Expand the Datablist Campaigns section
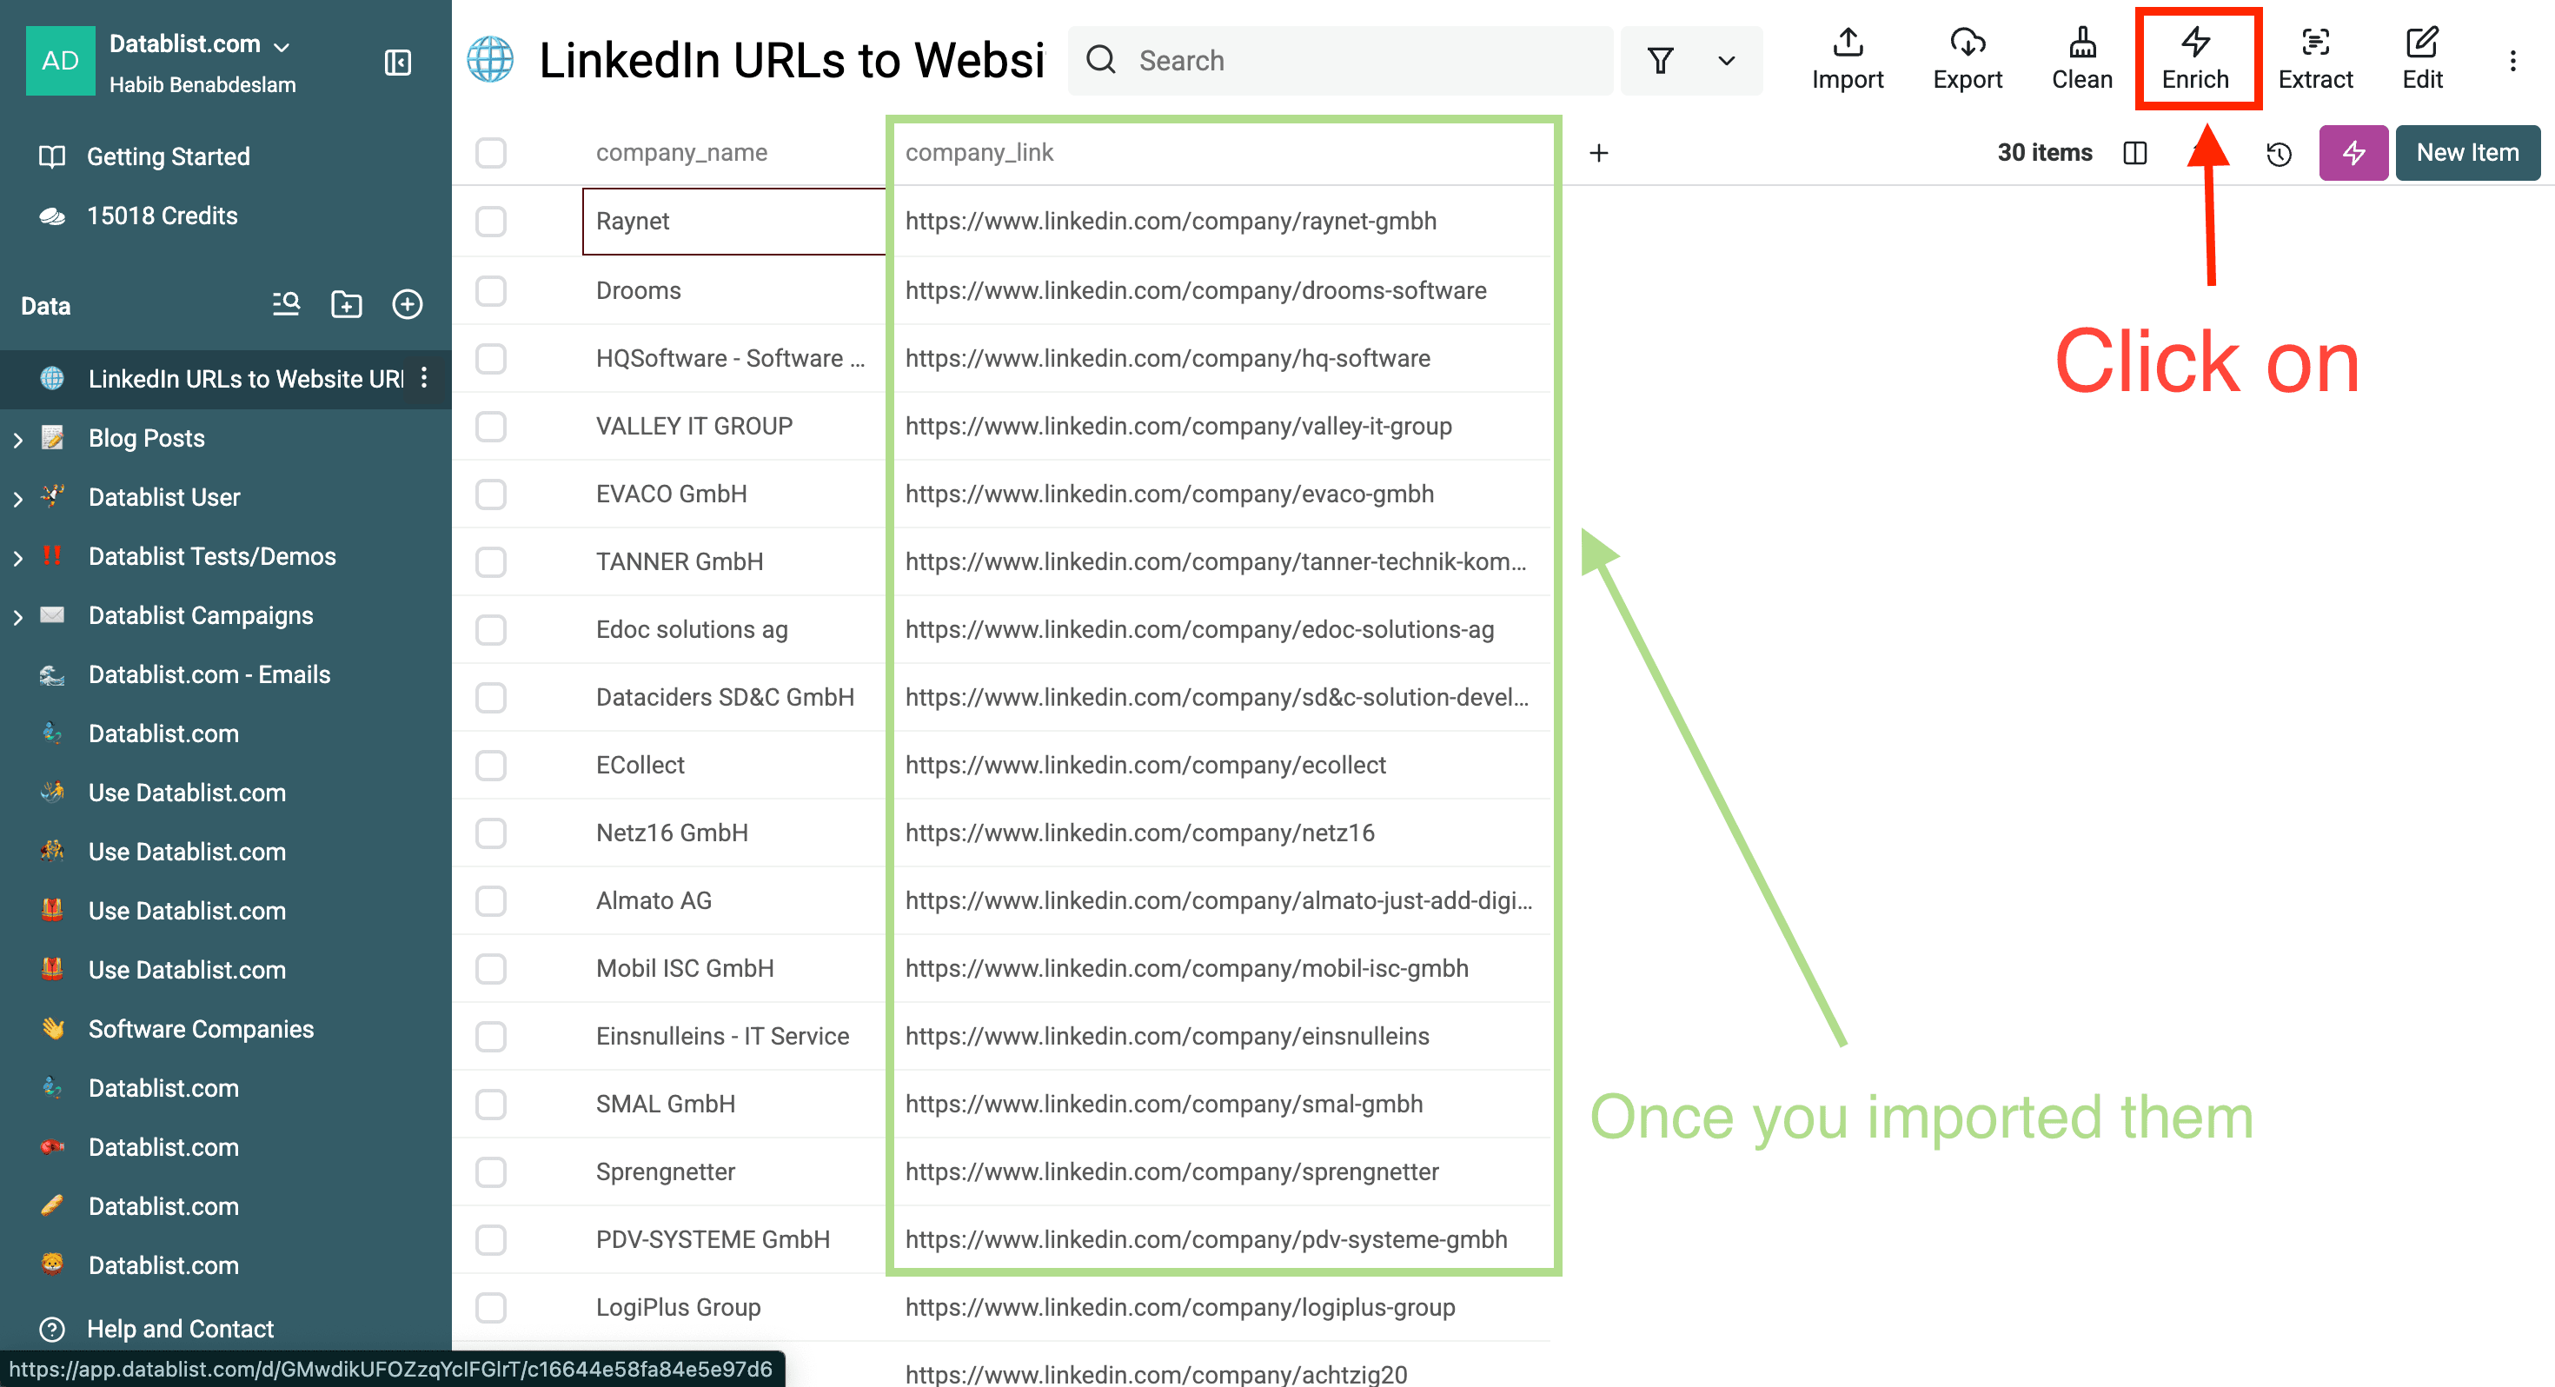 point(17,616)
